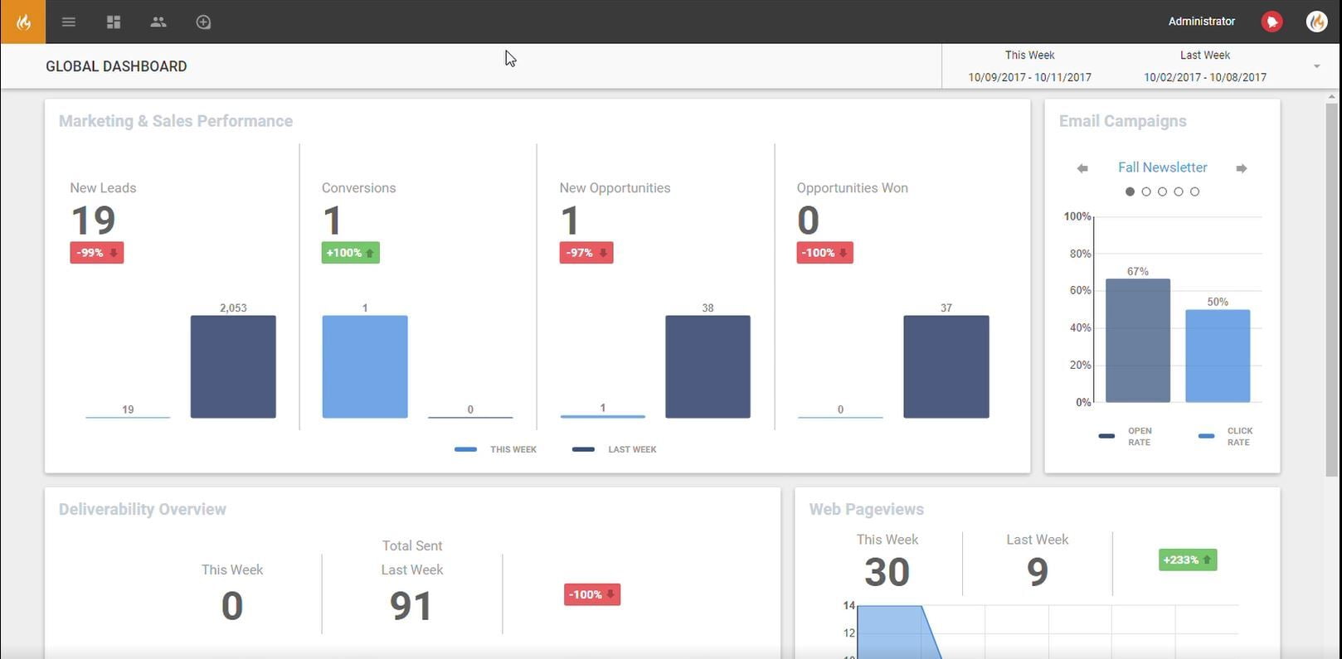Click the Conversions this week bar
1342x659 pixels.
point(365,366)
